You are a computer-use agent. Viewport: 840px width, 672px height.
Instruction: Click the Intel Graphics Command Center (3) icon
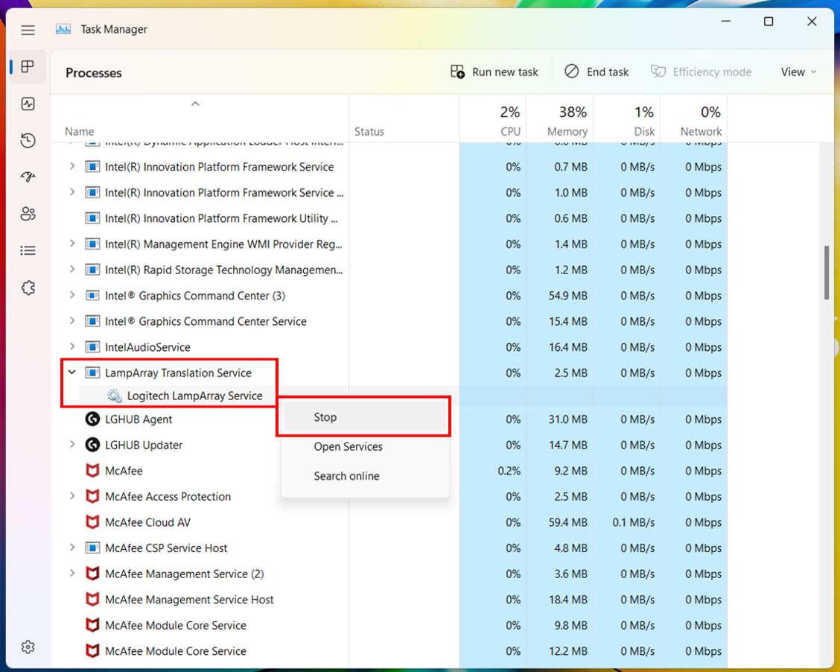(92, 295)
